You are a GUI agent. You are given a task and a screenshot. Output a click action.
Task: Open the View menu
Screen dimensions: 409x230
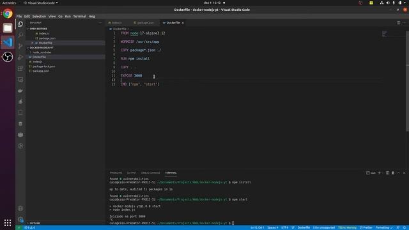(52, 17)
